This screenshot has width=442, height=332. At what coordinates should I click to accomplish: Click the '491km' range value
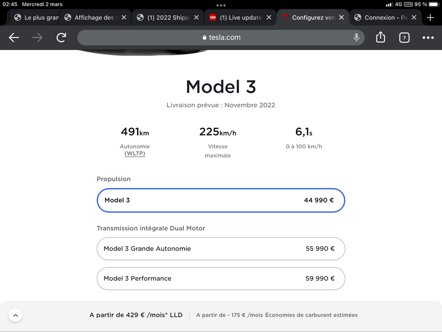click(135, 132)
